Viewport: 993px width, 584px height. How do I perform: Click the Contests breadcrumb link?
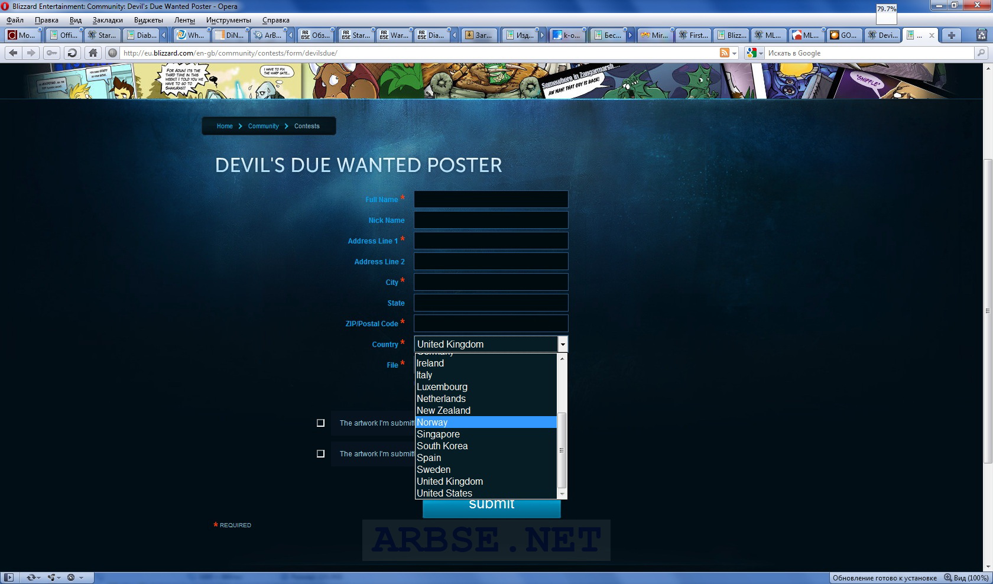[x=307, y=126]
